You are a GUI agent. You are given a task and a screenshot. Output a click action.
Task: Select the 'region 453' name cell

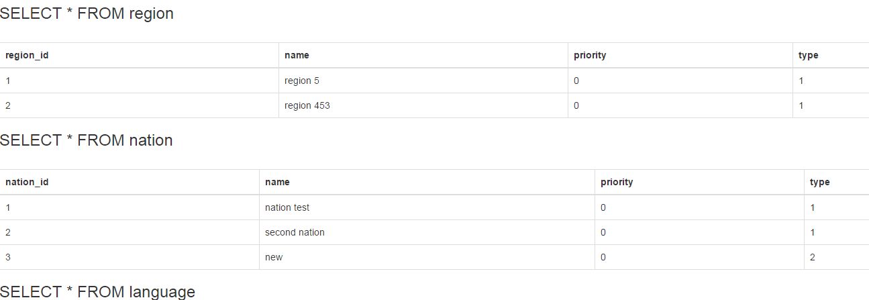click(x=307, y=105)
